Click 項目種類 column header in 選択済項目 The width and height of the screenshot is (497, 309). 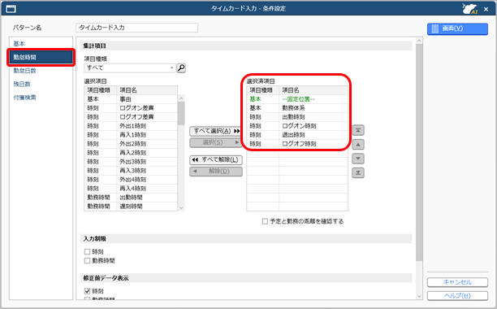pyautogui.click(x=263, y=90)
